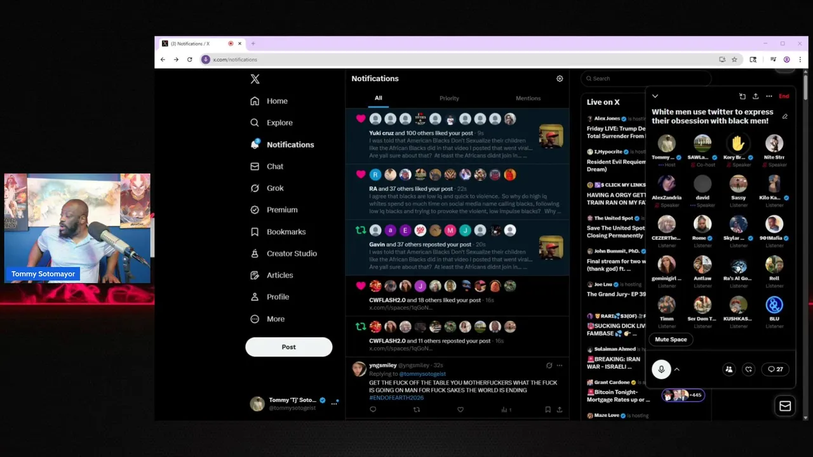Toggle the Space microphone button
Image resolution: width=813 pixels, height=457 pixels.
661,369
